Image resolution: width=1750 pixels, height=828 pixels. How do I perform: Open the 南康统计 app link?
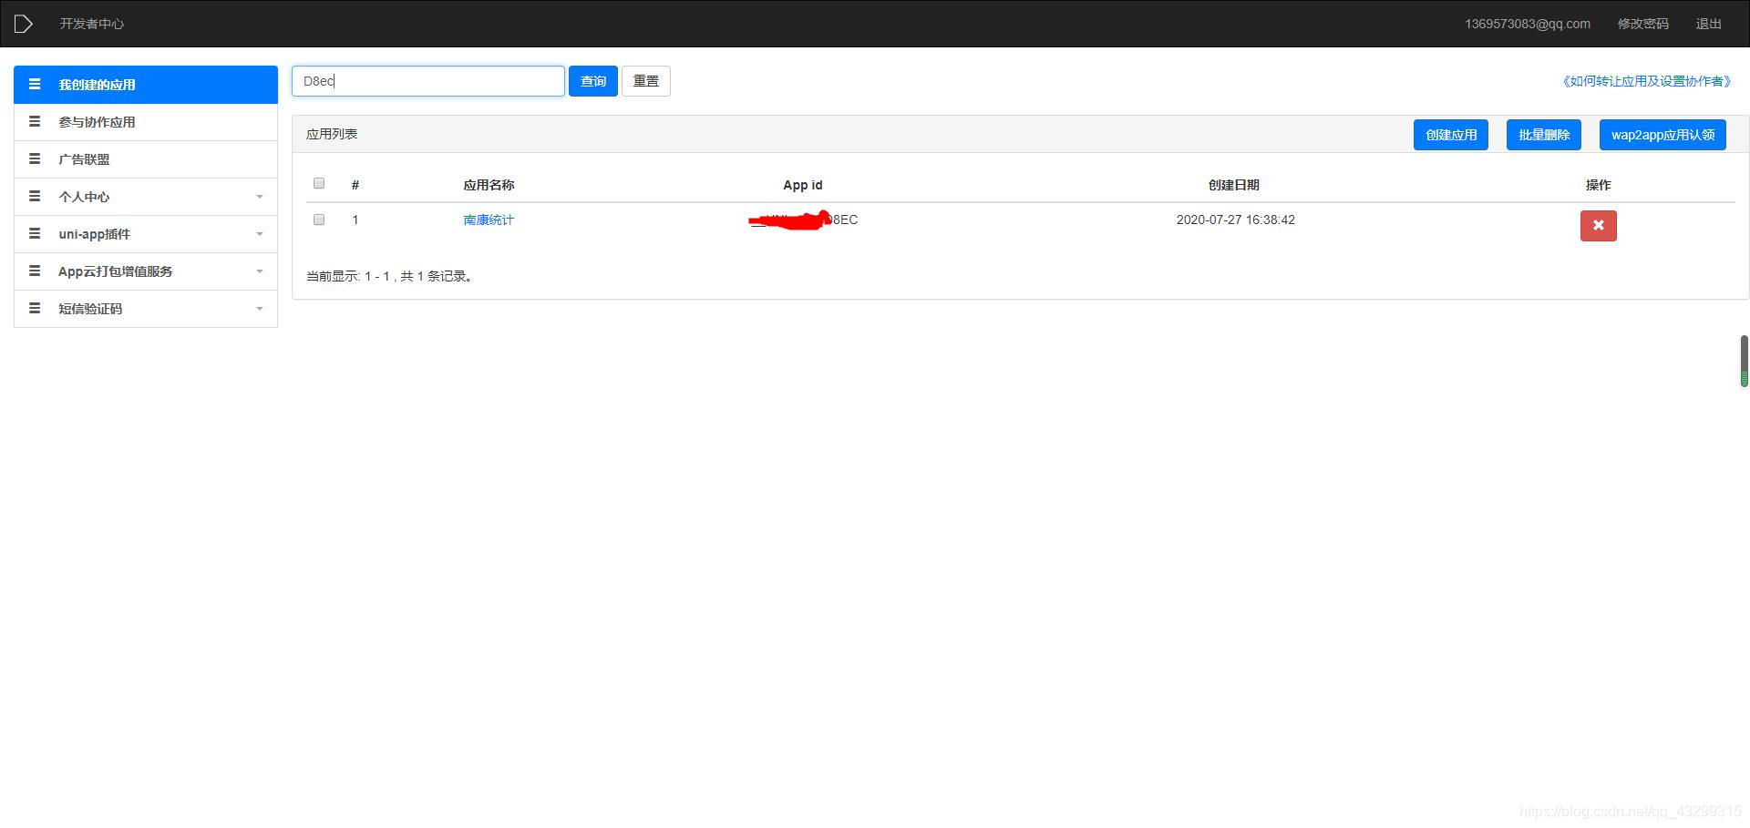click(x=489, y=220)
